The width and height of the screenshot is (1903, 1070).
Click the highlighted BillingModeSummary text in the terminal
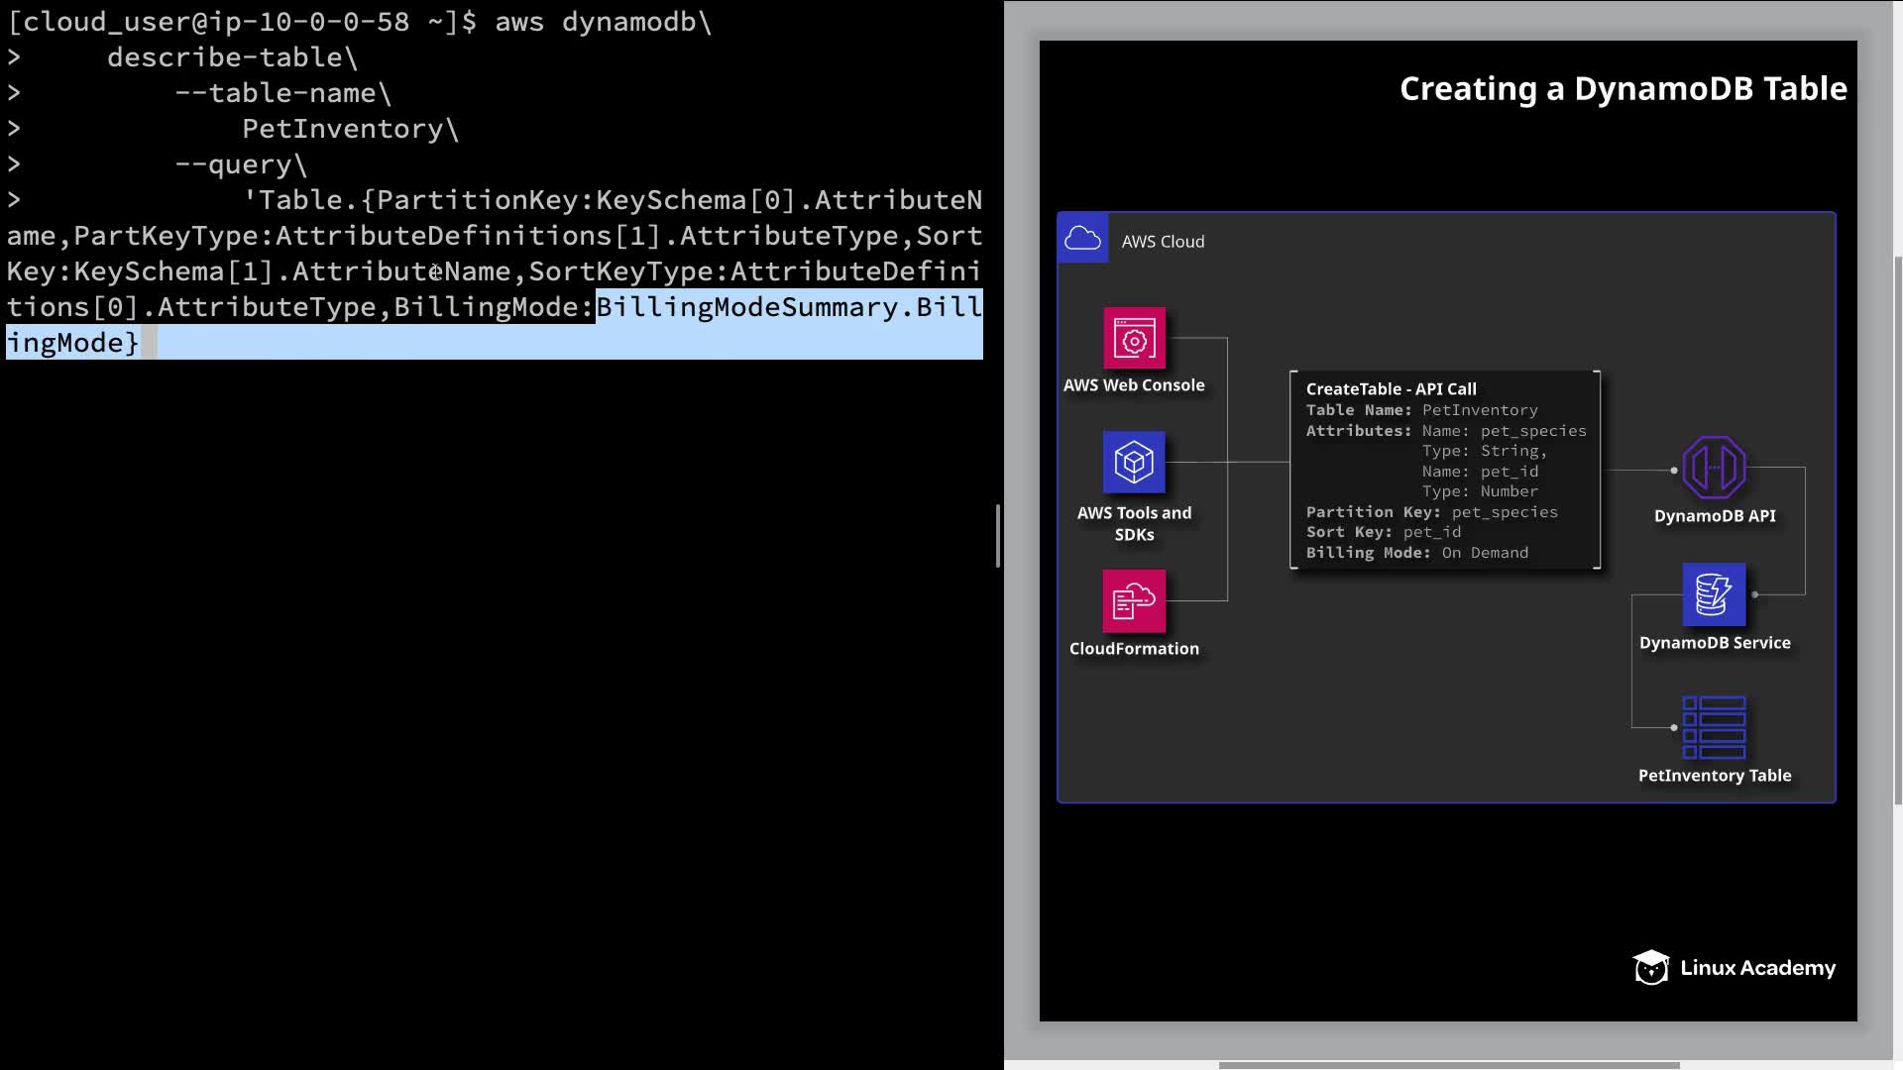click(746, 307)
